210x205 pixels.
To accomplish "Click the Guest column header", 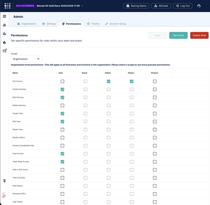I will 84,73.
